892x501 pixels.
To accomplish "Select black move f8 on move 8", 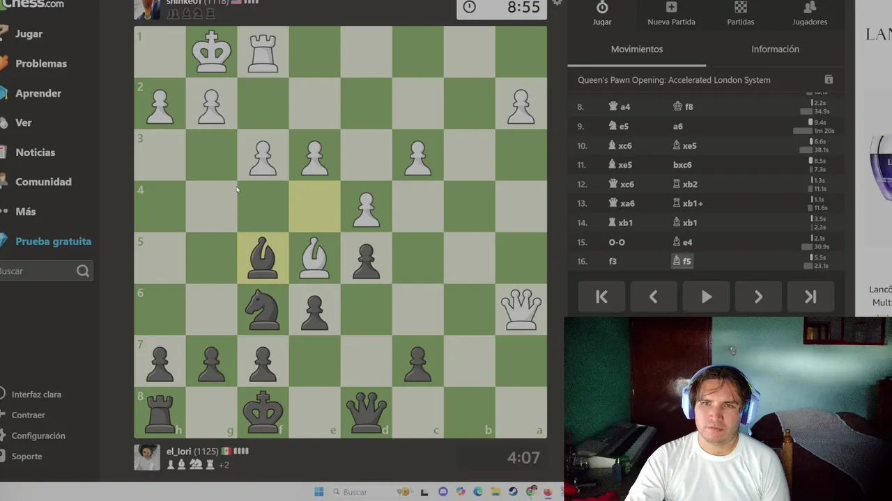I will pos(683,107).
